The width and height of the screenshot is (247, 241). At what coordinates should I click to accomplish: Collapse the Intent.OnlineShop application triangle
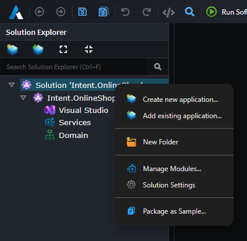23,97
